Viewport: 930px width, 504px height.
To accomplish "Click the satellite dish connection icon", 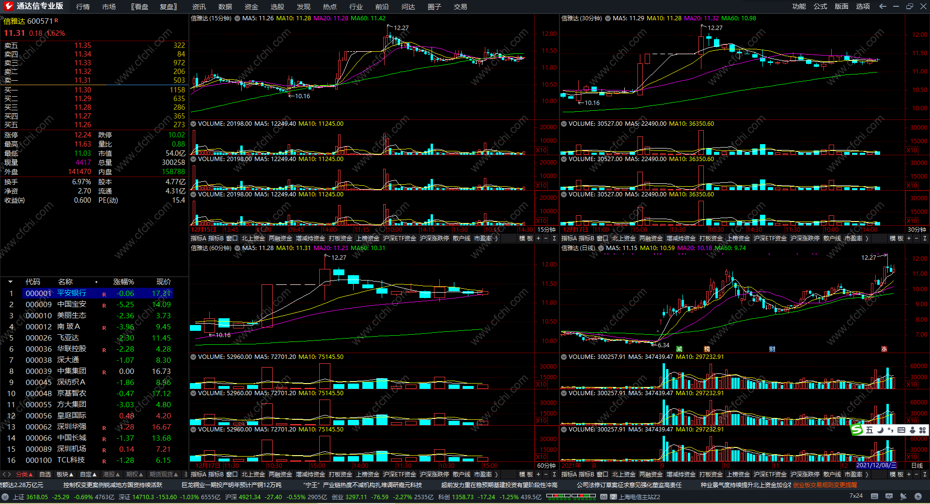I will tap(903, 496).
